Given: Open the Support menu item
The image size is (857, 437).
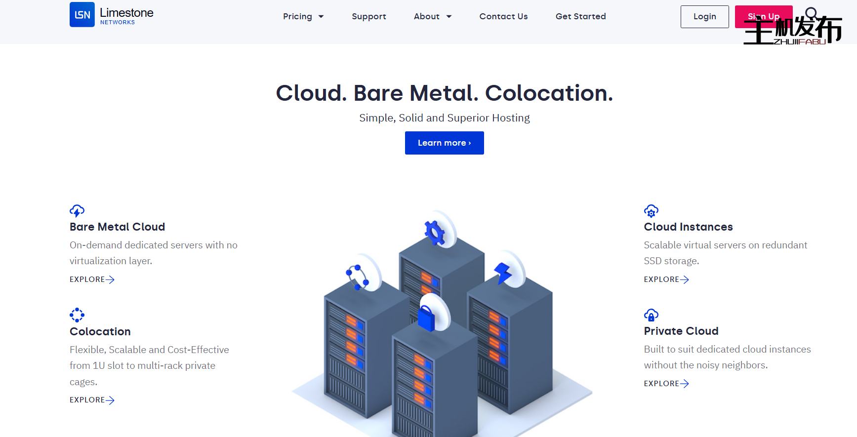Looking at the screenshot, I should click(x=368, y=16).
